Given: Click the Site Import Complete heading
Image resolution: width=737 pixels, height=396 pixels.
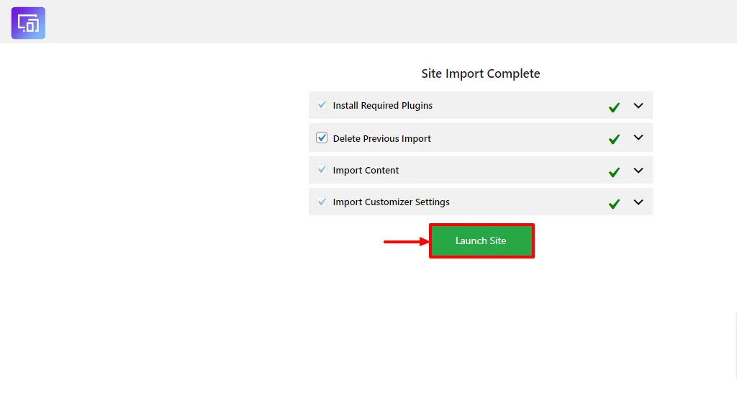Looking at the screenshot, I should [x=480, y=73].
